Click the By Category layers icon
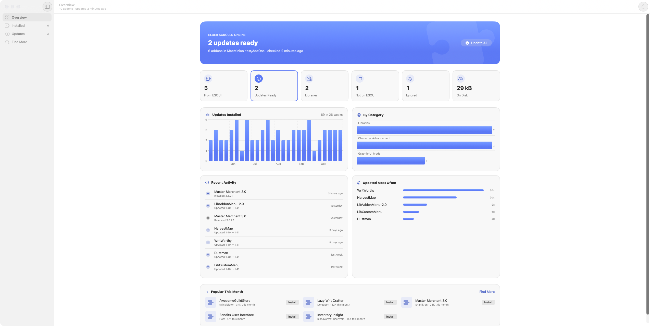The image size is (650, 326). click(x=359, y=115)
